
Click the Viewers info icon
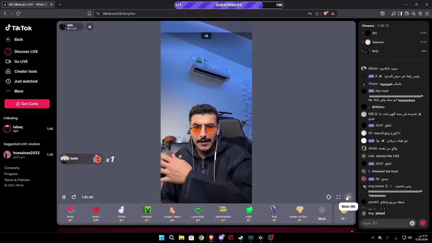pos(387,26)
